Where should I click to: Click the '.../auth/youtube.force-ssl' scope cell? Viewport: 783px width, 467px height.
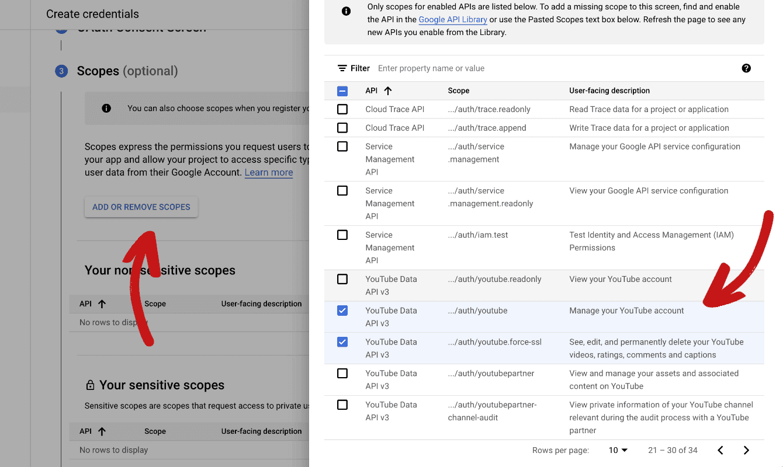point(495,342)
